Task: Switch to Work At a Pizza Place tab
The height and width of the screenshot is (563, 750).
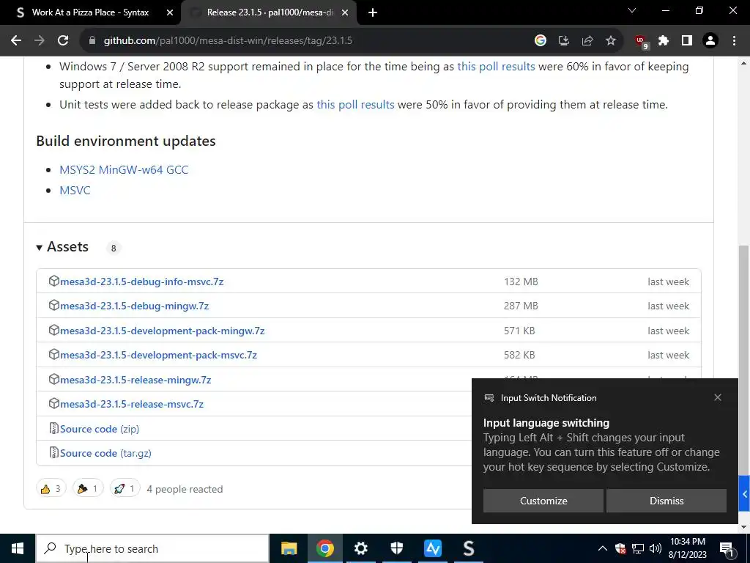Action: (x=90, y=12)
